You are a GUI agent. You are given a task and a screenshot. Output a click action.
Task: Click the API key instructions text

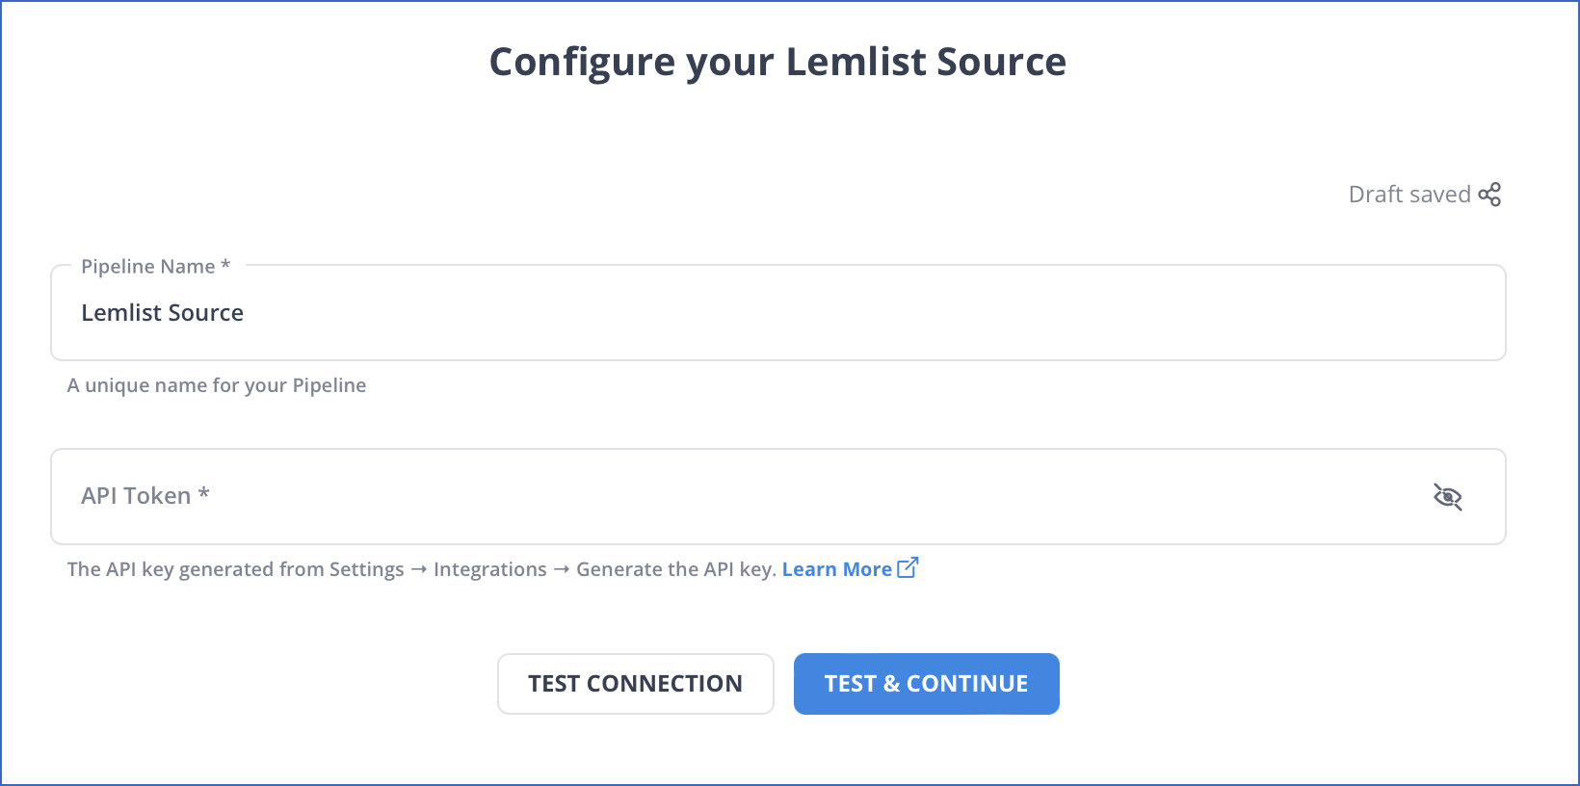tap(421, 568)
